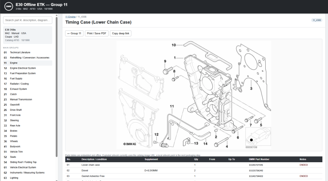Click callout number 1 in diagram
The width and height of the screenshot is (328, 181).
coord(175,58)
